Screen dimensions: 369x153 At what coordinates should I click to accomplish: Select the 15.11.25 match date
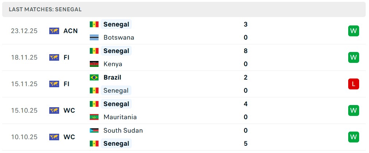click(x=24, y=84)
